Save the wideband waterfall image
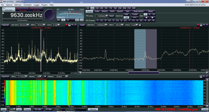This screenshot has height=112, width=209. pyautogui.click(x=201, y=77)
